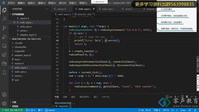Screen dimensions: 199x112
Task: Switch to the server.c editor tab
Action: pos(129,9)
